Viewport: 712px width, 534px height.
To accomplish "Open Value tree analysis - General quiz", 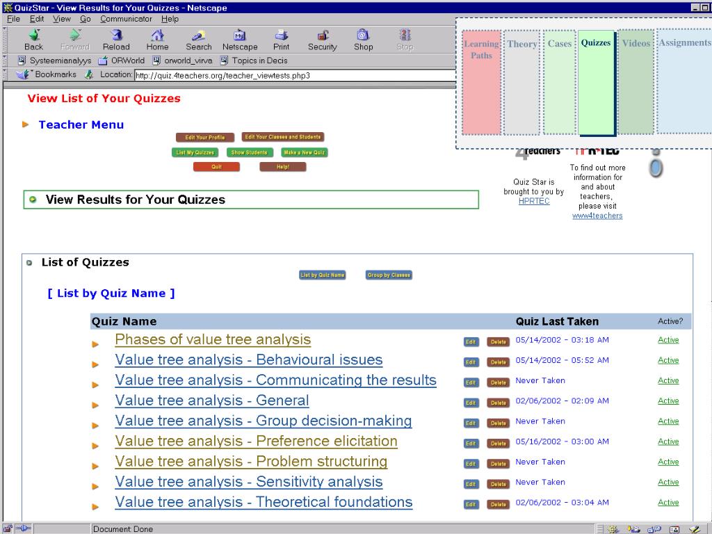I will coord(212,400).
